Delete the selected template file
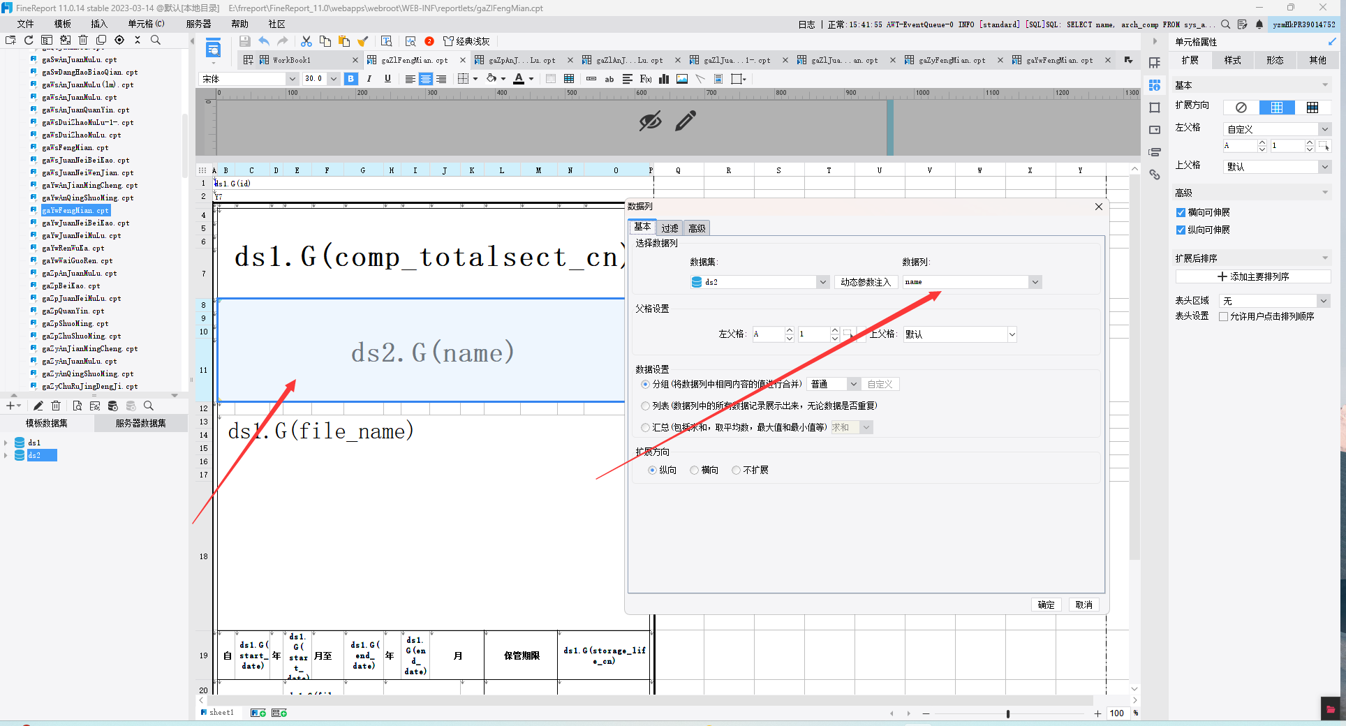Viewport: 1346px width, 726px height. coord(83,40)
